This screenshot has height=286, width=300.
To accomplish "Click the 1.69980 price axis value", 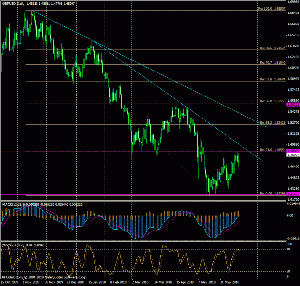I will click(293, 2).
